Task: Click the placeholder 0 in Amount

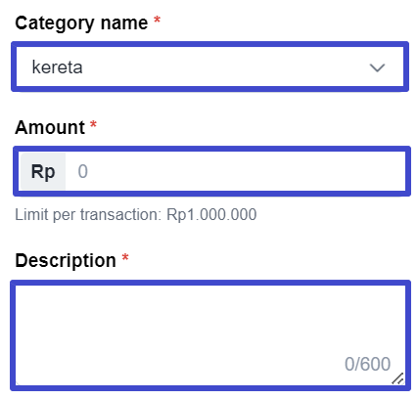Action: click(83, 171)
